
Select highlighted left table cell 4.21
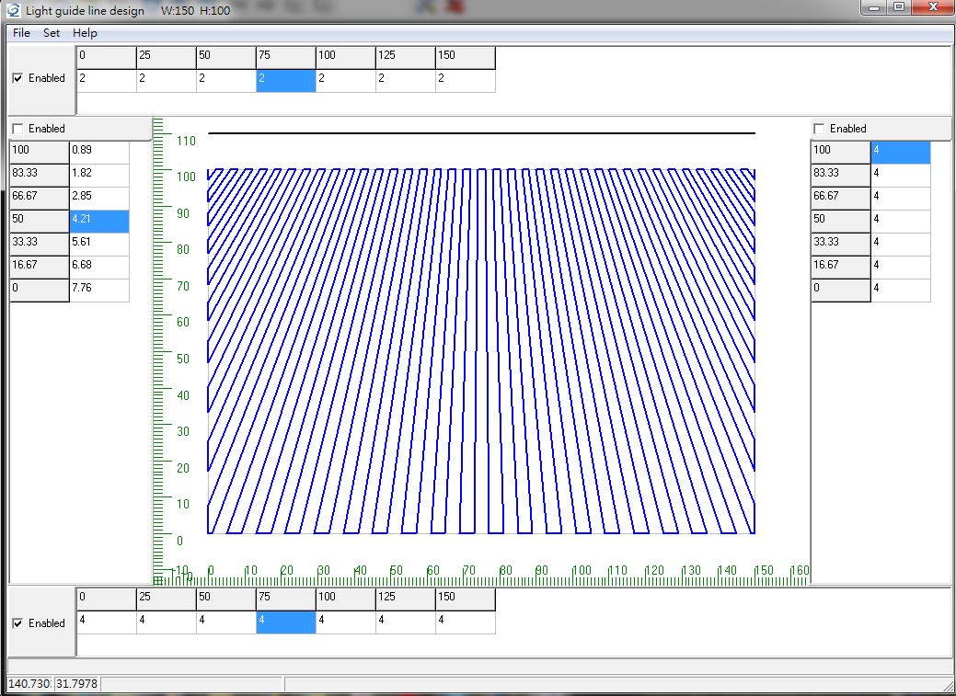(x=99, y=222)
